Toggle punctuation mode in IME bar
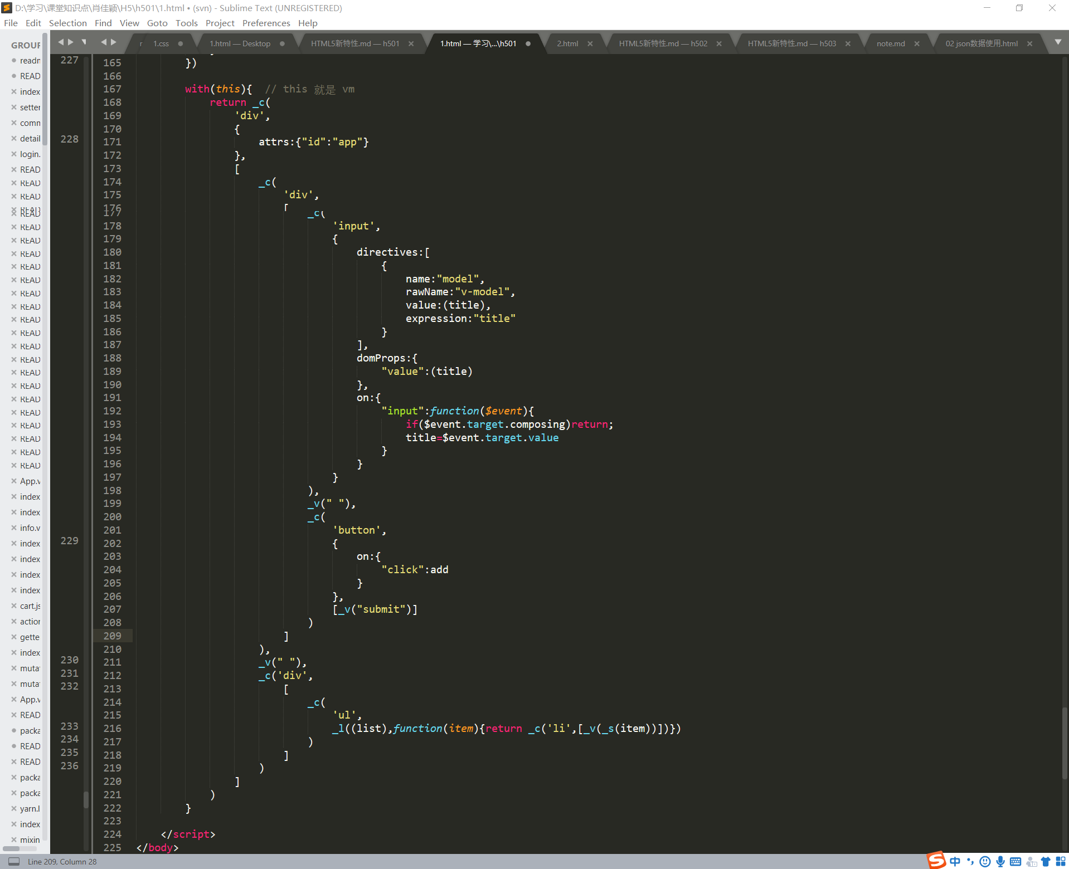The image size is (1069, 869). click(970, 861)
